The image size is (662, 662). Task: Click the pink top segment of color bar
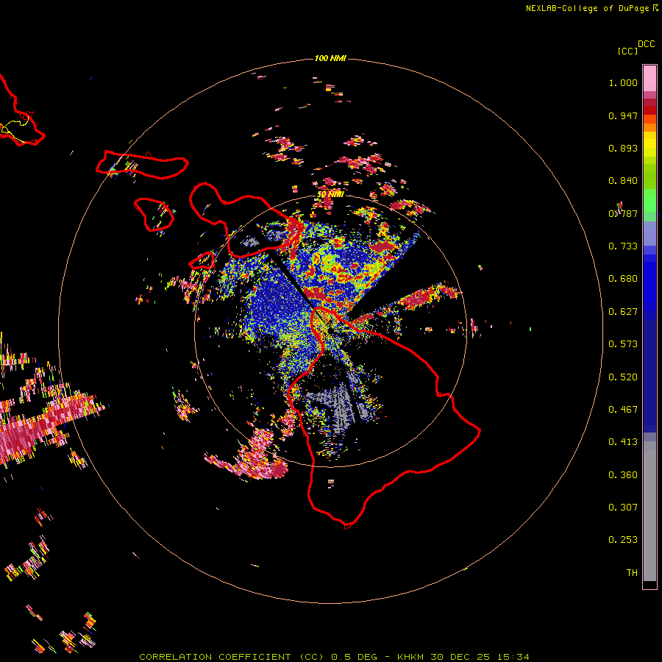649,79
